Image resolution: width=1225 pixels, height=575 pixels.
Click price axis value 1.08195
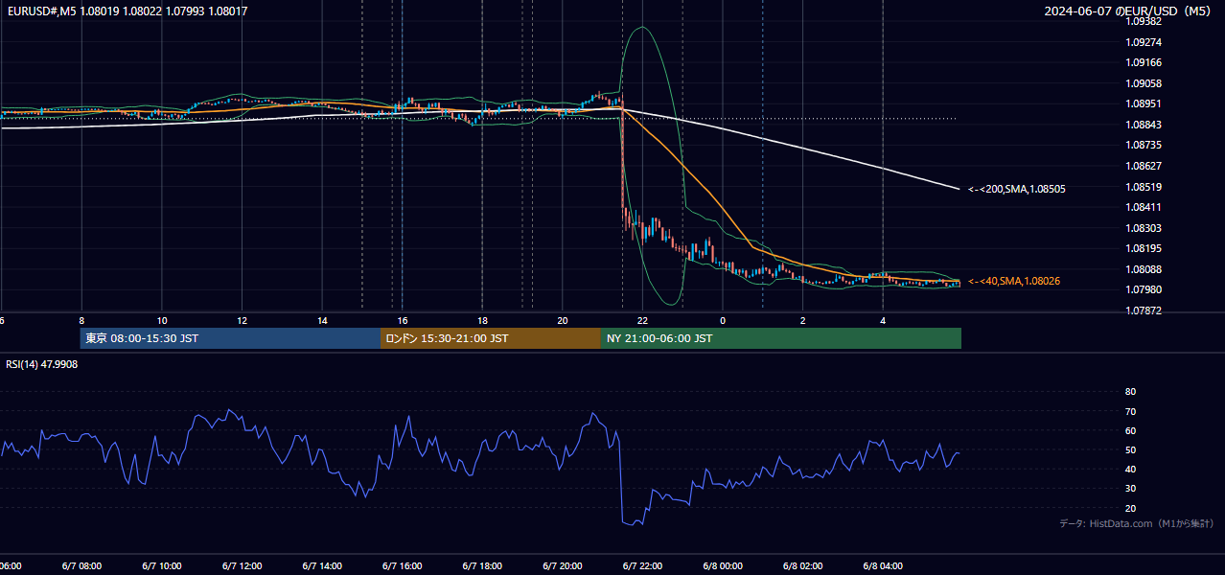[1144, 248]
